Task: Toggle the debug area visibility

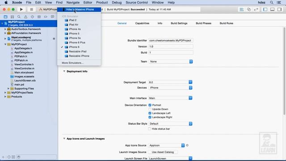Action: tap(272, 9)
